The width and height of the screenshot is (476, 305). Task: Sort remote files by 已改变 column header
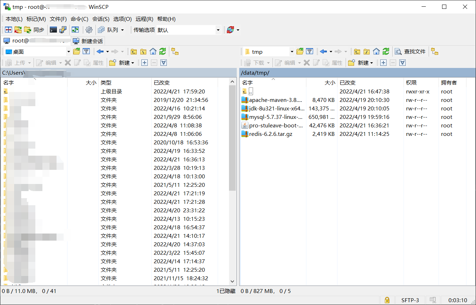click(370, 82)
